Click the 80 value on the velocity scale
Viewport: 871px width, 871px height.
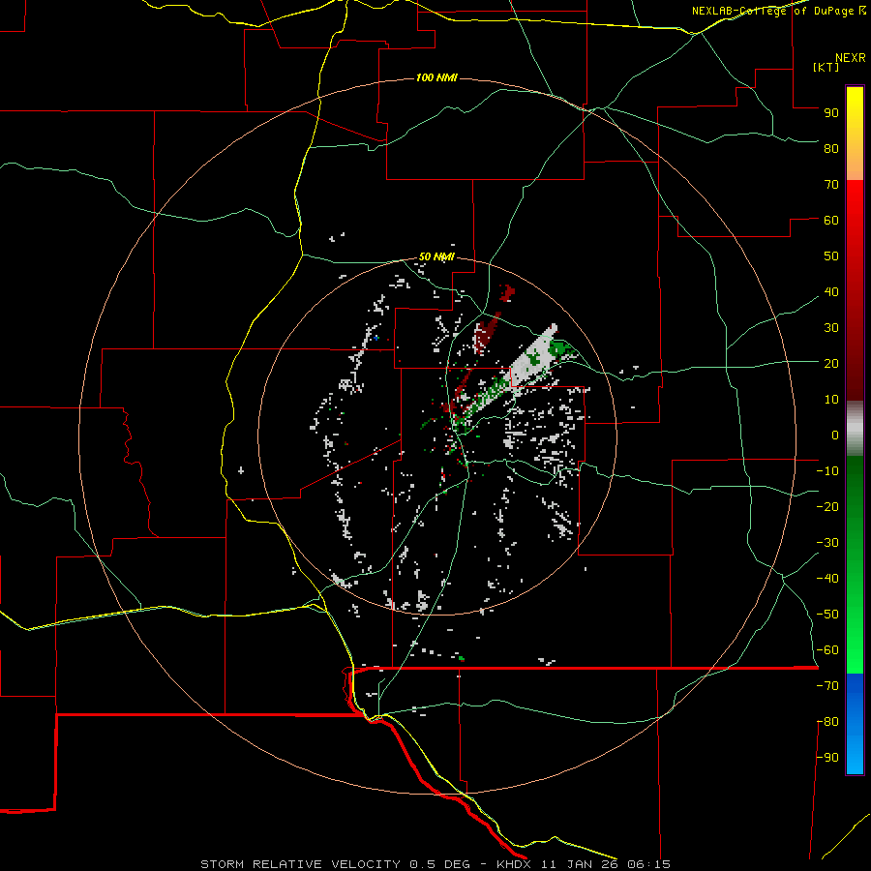point(831,148)
